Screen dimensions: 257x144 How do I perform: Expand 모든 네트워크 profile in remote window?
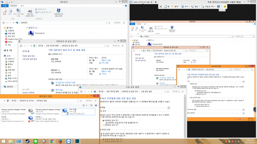pyautogui.click(x=243, y=113)
